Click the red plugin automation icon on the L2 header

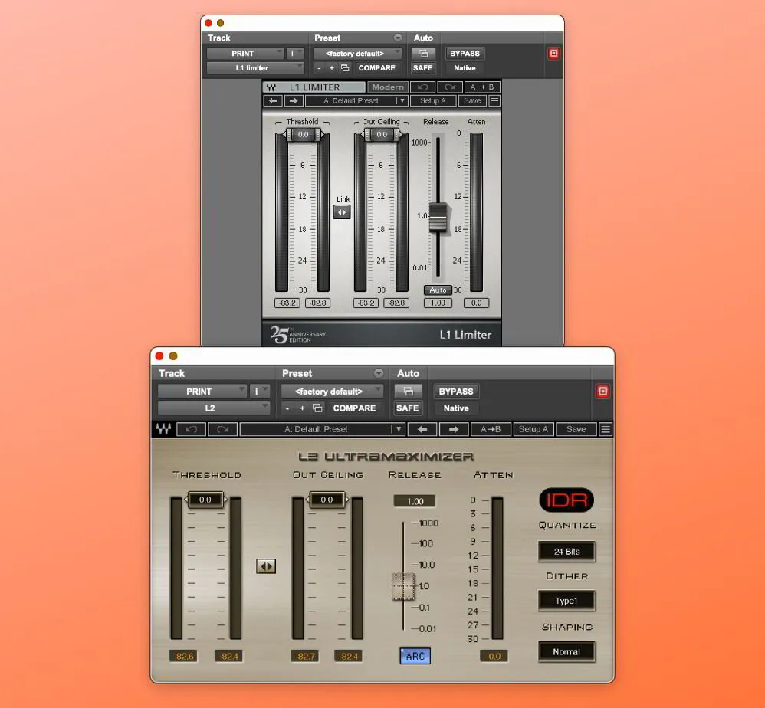(x=603, y=390)
